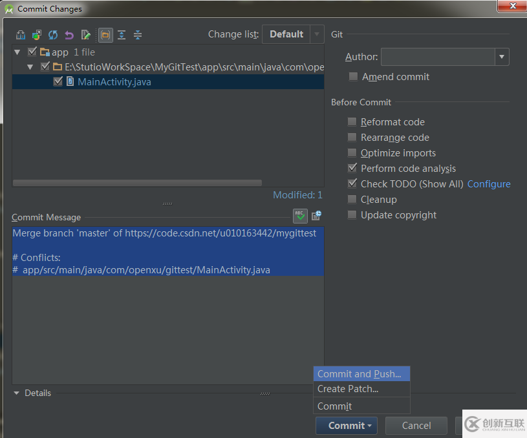Collapse the app tree node

pyautogui.click(x=17, y=52)
